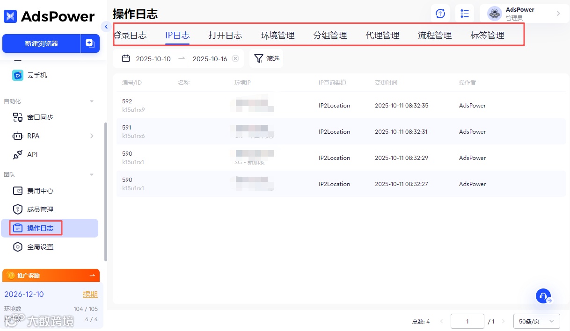Click IP2Location in the 592 row

[x=334, y=106]
